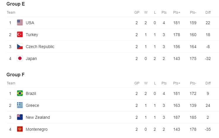Open the Greece team link
The height and width of the screenshot is (138, 219).
point(32,105)
